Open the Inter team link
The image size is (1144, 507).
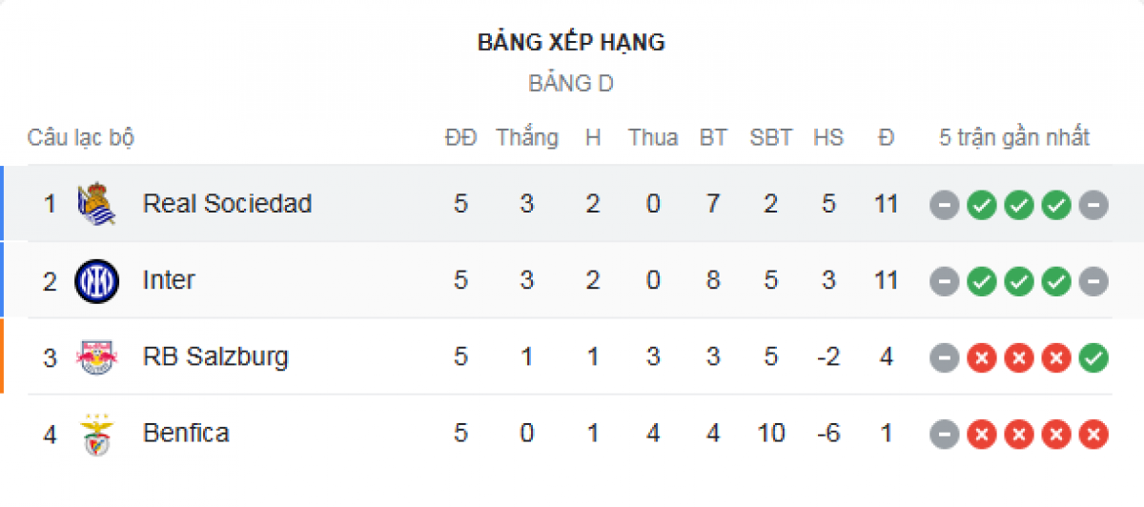point(169,280)
